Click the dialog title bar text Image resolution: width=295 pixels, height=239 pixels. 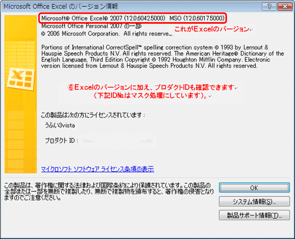[61, 6]
